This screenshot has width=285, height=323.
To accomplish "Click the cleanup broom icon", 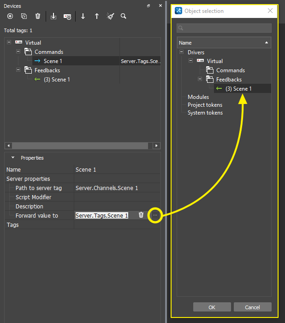I will [110, 16].
